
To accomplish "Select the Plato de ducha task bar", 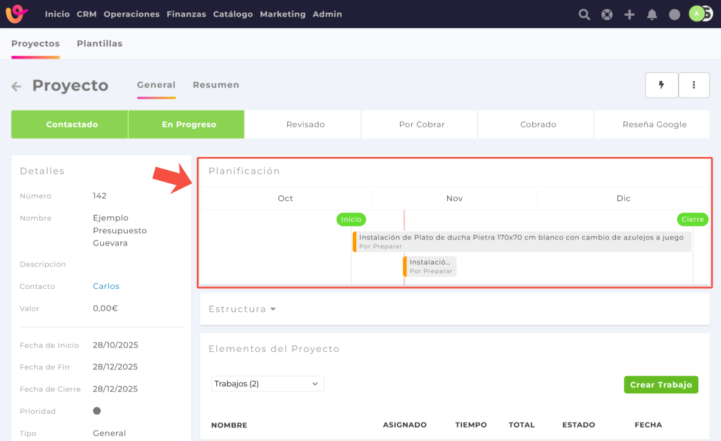I will [x=521, y=241].
